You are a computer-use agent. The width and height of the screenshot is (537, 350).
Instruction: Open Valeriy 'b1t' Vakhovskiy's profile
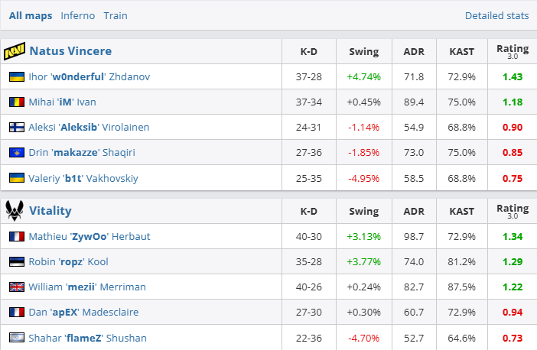pos(83,178)
